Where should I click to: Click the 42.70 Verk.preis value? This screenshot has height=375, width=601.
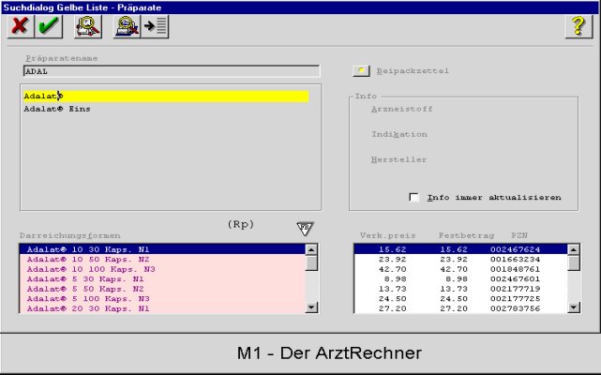393,269
